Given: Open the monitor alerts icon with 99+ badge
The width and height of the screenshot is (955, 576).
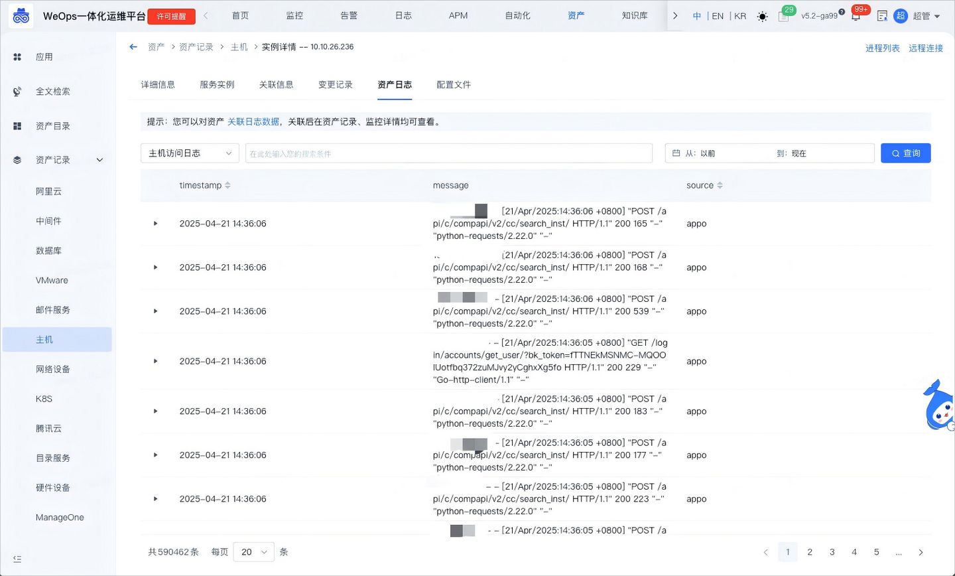Looking at the screenshot, I should (x=857, y=15).
